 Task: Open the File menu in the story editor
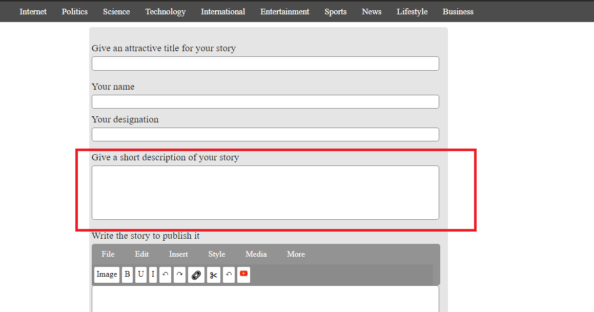tap(108, 254)
